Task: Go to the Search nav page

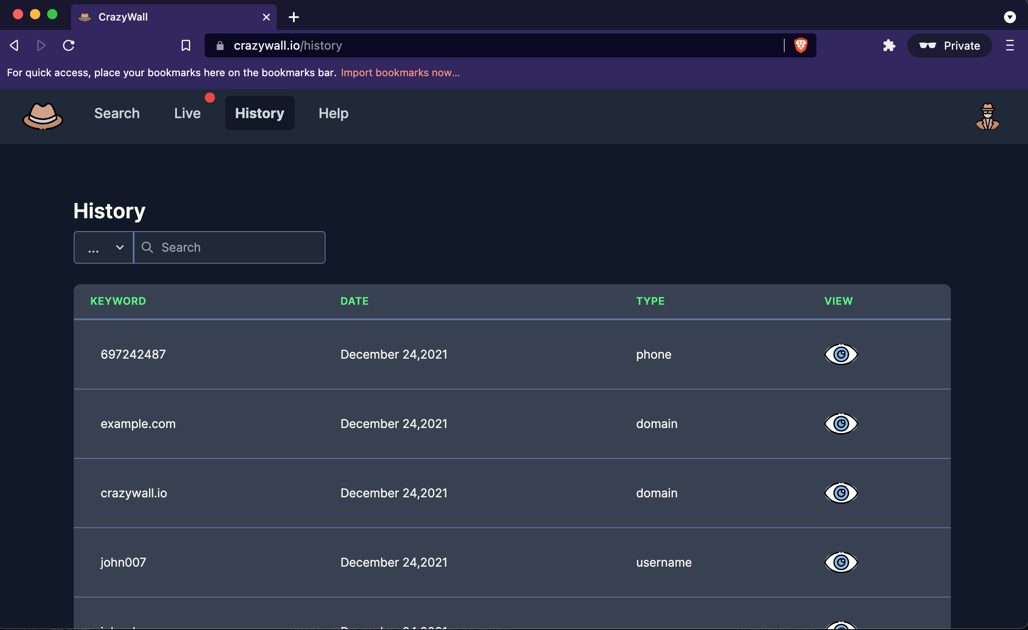Action: 117,113
